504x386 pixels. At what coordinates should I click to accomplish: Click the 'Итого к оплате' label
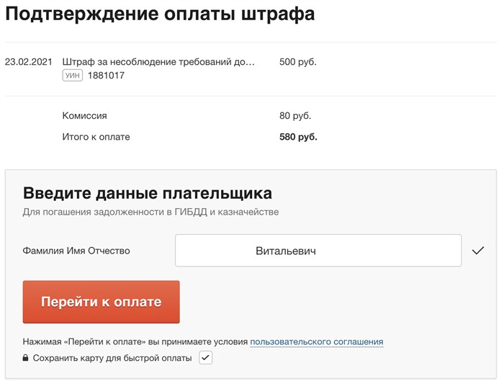click(96, 137)
